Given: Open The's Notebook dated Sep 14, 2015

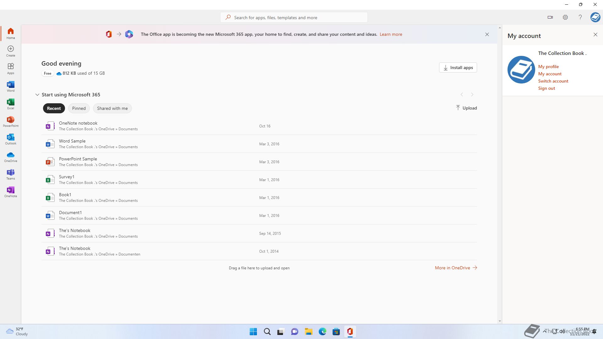Looking at the screenshot, I should coord(259,233).
